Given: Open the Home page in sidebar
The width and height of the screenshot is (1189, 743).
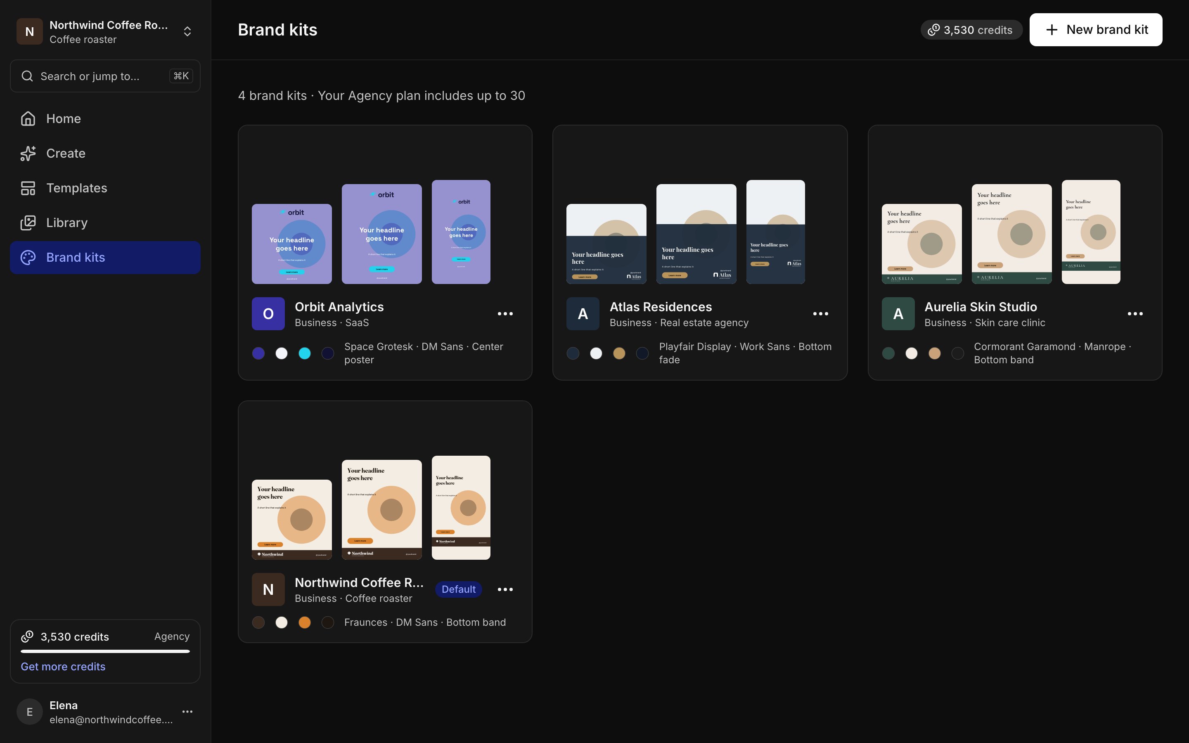Looking at the screenshot, I should [105, 118].
